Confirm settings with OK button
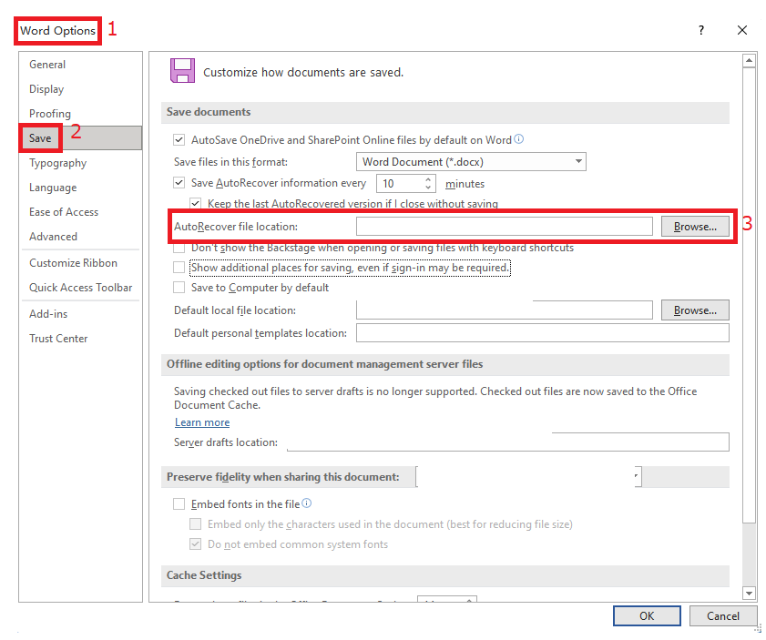The height and width of the screenshot is (640, 766). [x=647, y=616]
